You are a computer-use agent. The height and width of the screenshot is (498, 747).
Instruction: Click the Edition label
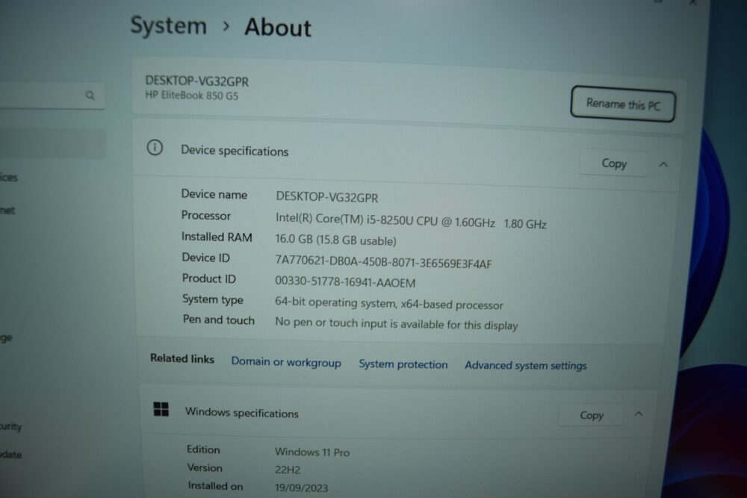point(203,449)
